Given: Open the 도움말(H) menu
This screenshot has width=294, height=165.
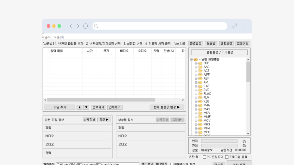Looking at the screenshot, I should (59, 37).
